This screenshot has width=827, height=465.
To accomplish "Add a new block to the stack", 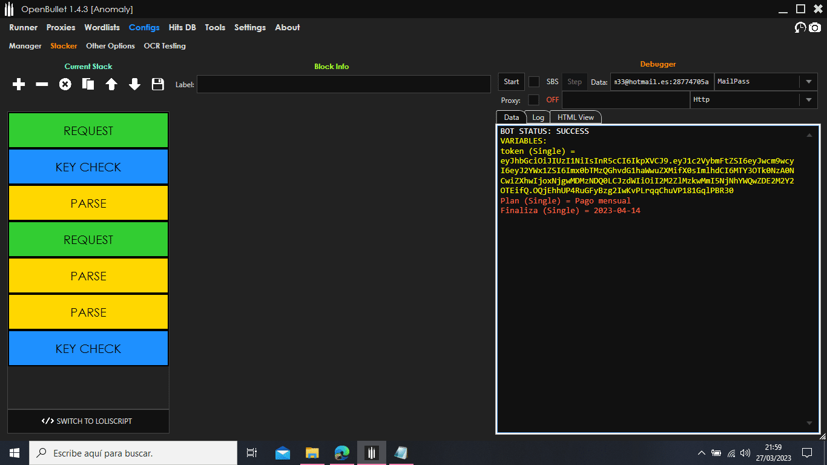I will 19,85.
